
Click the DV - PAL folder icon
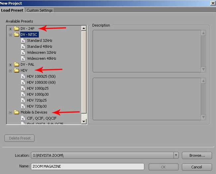17,64
